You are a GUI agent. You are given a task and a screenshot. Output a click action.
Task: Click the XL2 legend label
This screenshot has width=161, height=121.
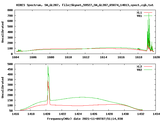point(139,67)
